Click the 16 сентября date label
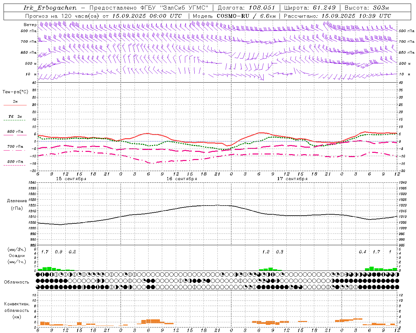 [x=182, y=179]
